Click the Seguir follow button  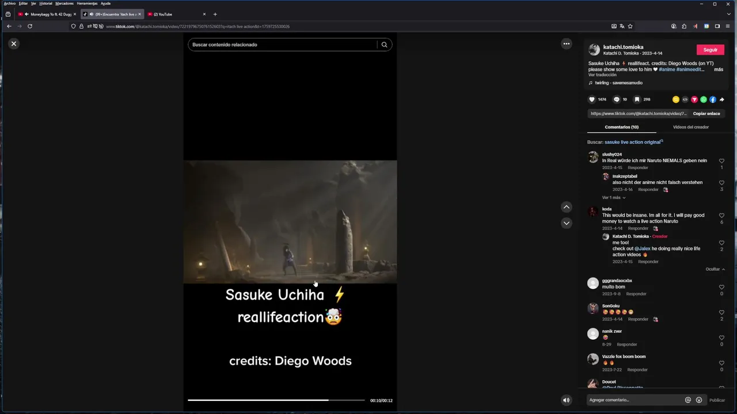coord(711,50)
